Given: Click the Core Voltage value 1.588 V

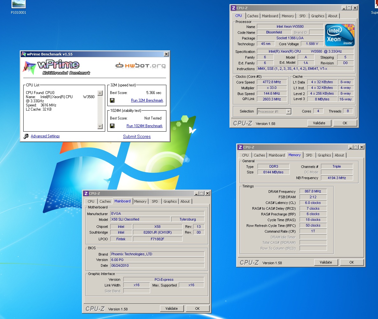Looking at the screenshot, I should point(312,44).
